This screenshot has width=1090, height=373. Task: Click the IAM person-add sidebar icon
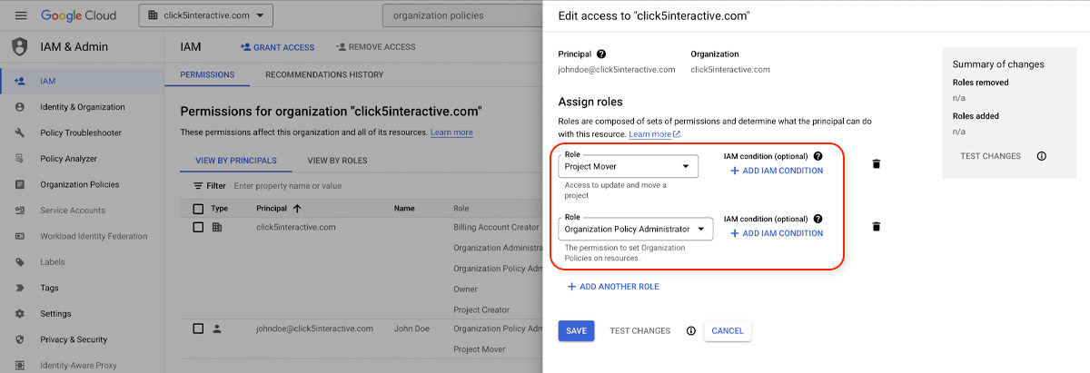point(20,81)
